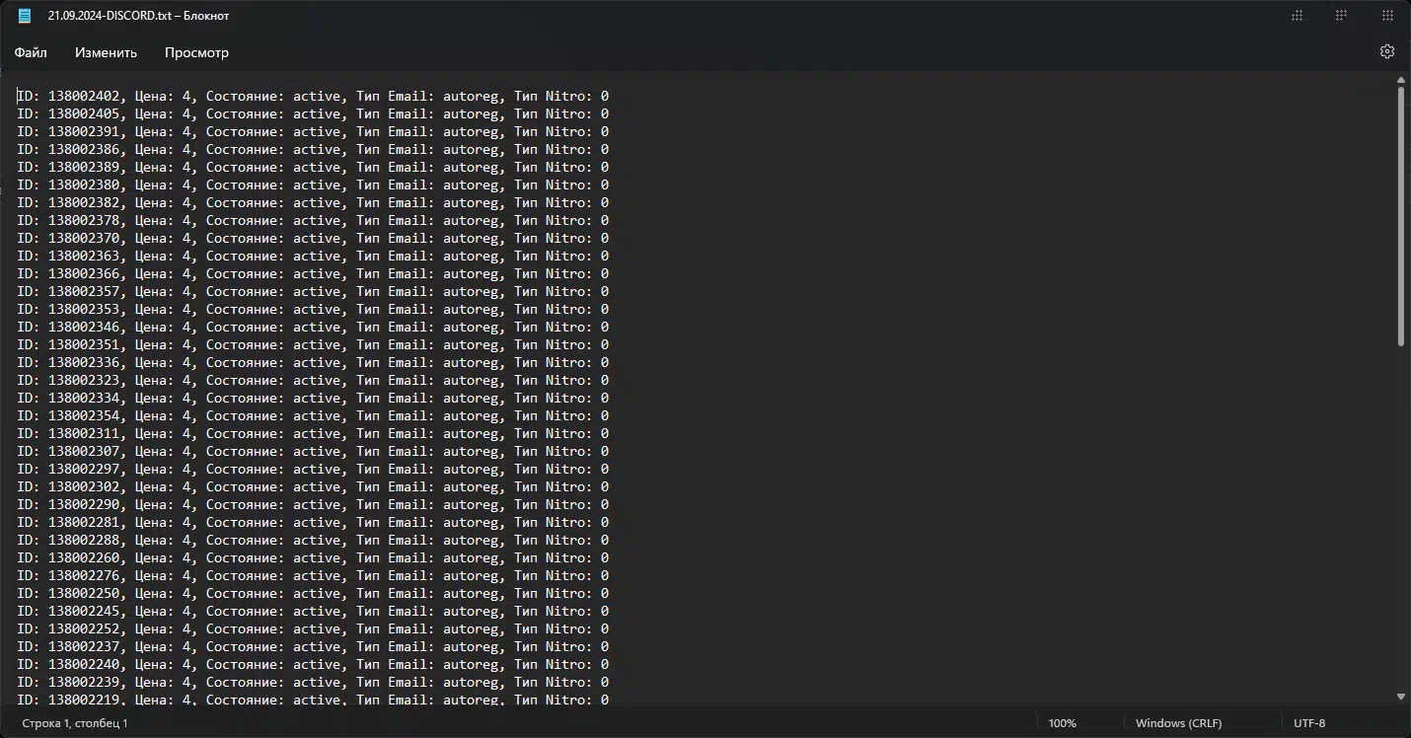Click the line with ID 138002382
Image resolution: width=1411 pixels, height=738 pixels.
[x=313, y=202]
